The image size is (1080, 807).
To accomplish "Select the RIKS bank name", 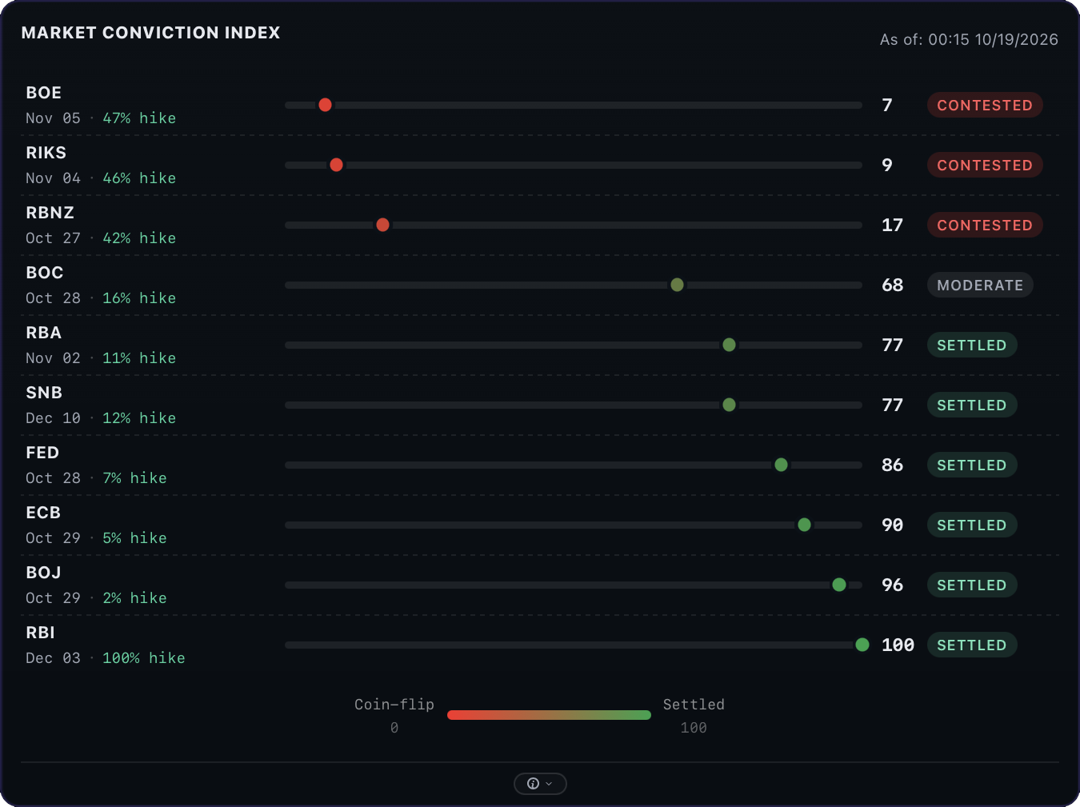I will (x=46, y=153).
